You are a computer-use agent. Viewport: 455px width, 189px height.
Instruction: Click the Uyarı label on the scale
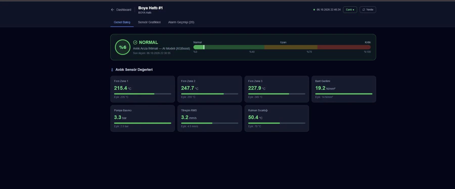tap(283, 42)
